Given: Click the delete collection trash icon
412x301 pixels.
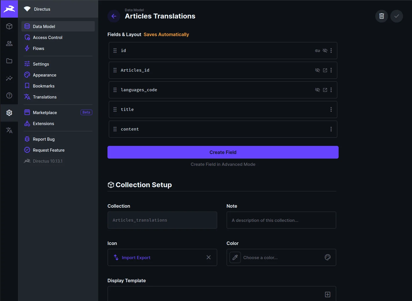Looking at the screenshot, I should click(381, 16).
